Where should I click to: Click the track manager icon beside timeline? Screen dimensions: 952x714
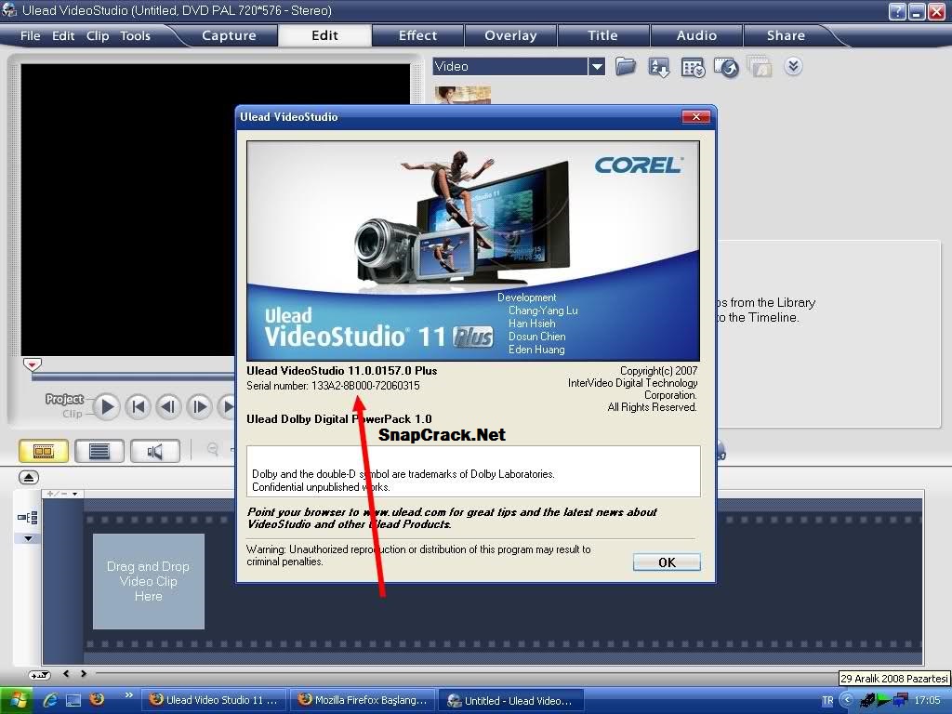28,517
